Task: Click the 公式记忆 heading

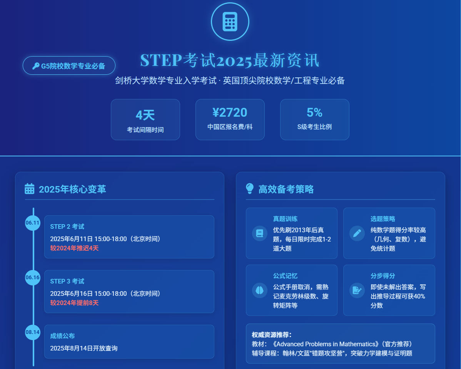Action: (x=285, y=276)
